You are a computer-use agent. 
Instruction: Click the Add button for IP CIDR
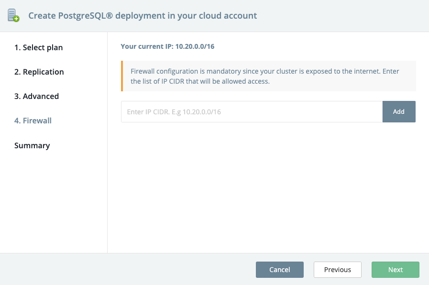(399, 111)
